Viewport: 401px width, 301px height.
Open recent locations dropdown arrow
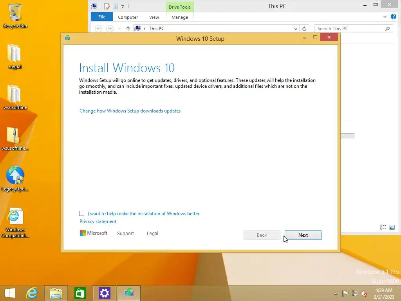pyautogui.click(x=119, y=29)
